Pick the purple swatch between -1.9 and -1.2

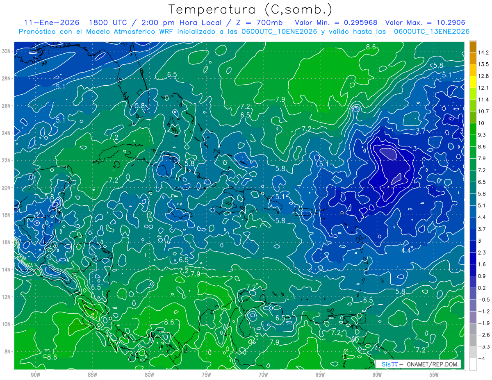[x=473, y=317]
